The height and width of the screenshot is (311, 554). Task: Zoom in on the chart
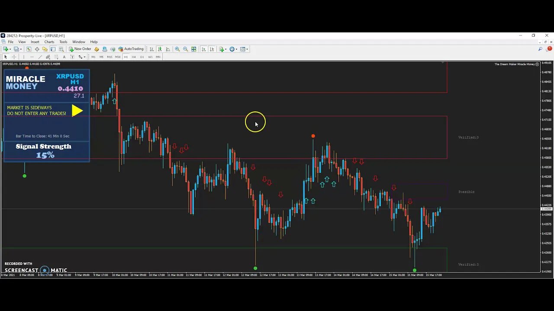[177, 49]
